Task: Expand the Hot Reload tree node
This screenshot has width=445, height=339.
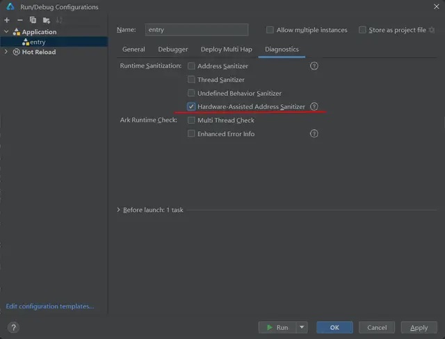Action: (x=6, y=52)
